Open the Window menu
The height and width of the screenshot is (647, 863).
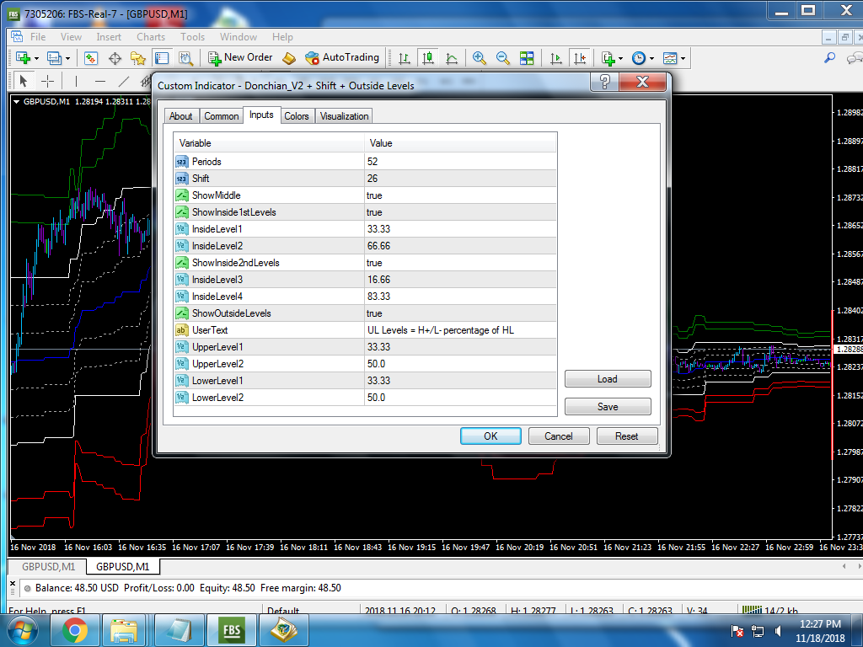239,37
